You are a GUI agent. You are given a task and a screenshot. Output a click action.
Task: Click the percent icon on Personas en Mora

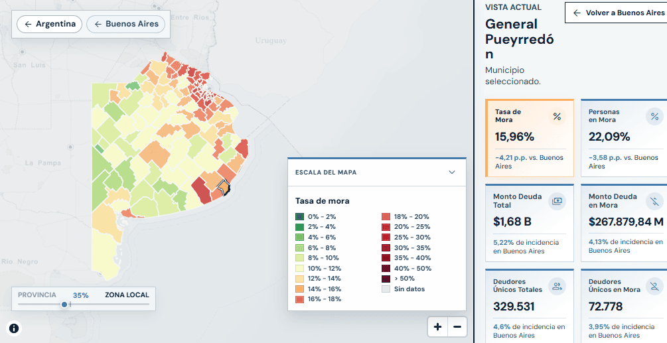654,117
